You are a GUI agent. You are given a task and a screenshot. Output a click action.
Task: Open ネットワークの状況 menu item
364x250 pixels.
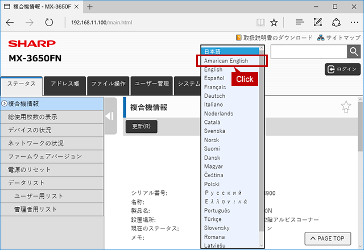tap(52, 143)
